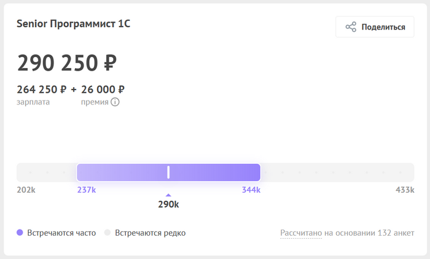Click the 433k maximum label

405,190
